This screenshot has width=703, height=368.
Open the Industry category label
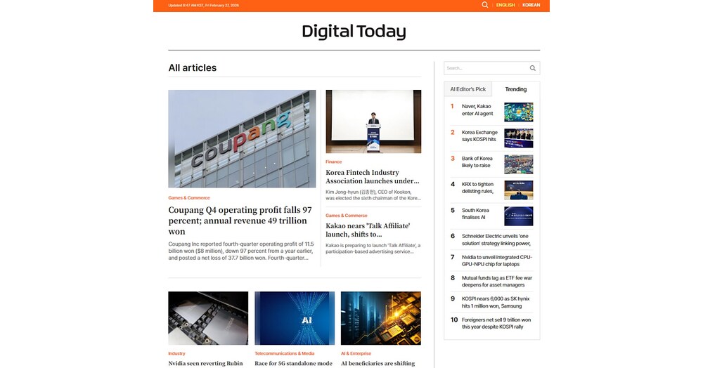tap(176, 353)
